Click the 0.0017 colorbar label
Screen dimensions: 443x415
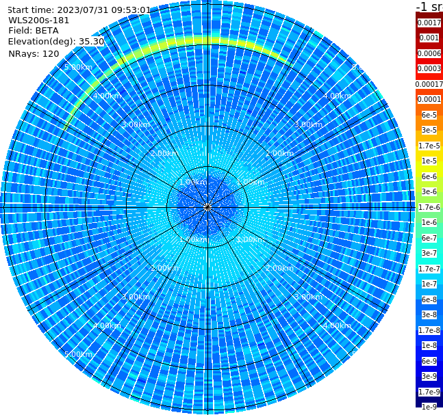pyautogui.click(x=429, y=23)
